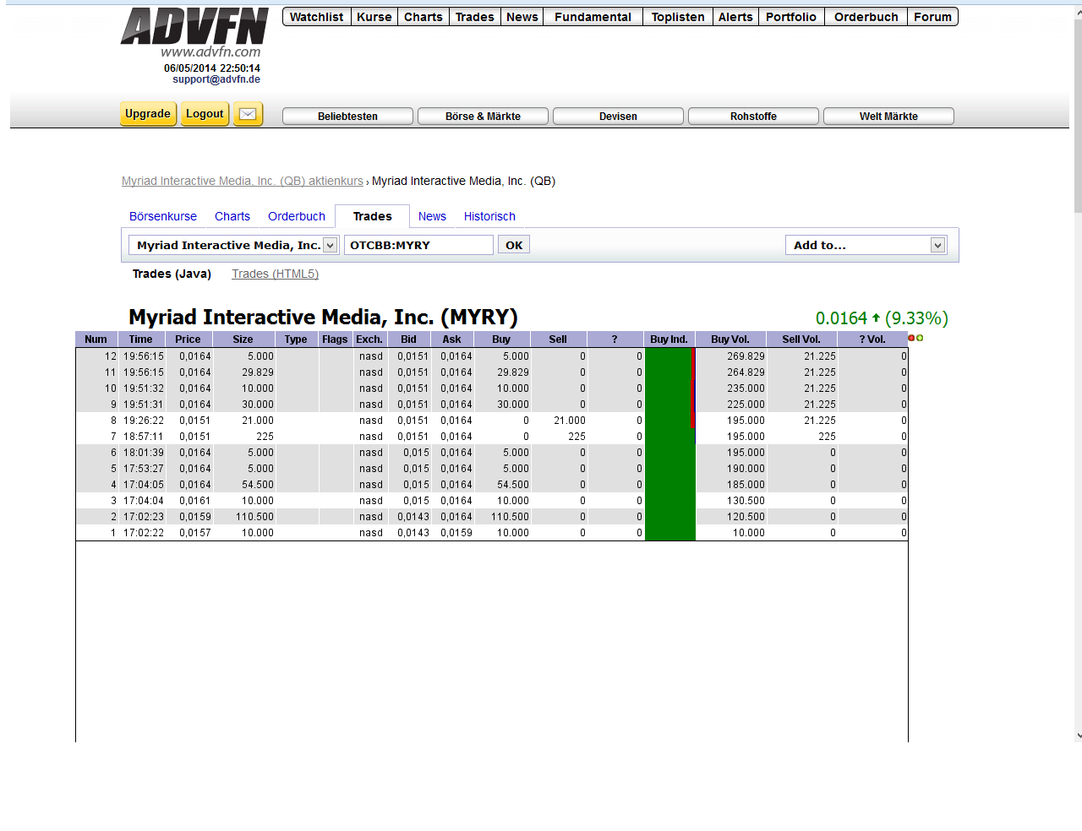1082x831 pixels.
Task: Click the 19:26:22 time cell
Action: pyautogui.click(x=144, y=421)
